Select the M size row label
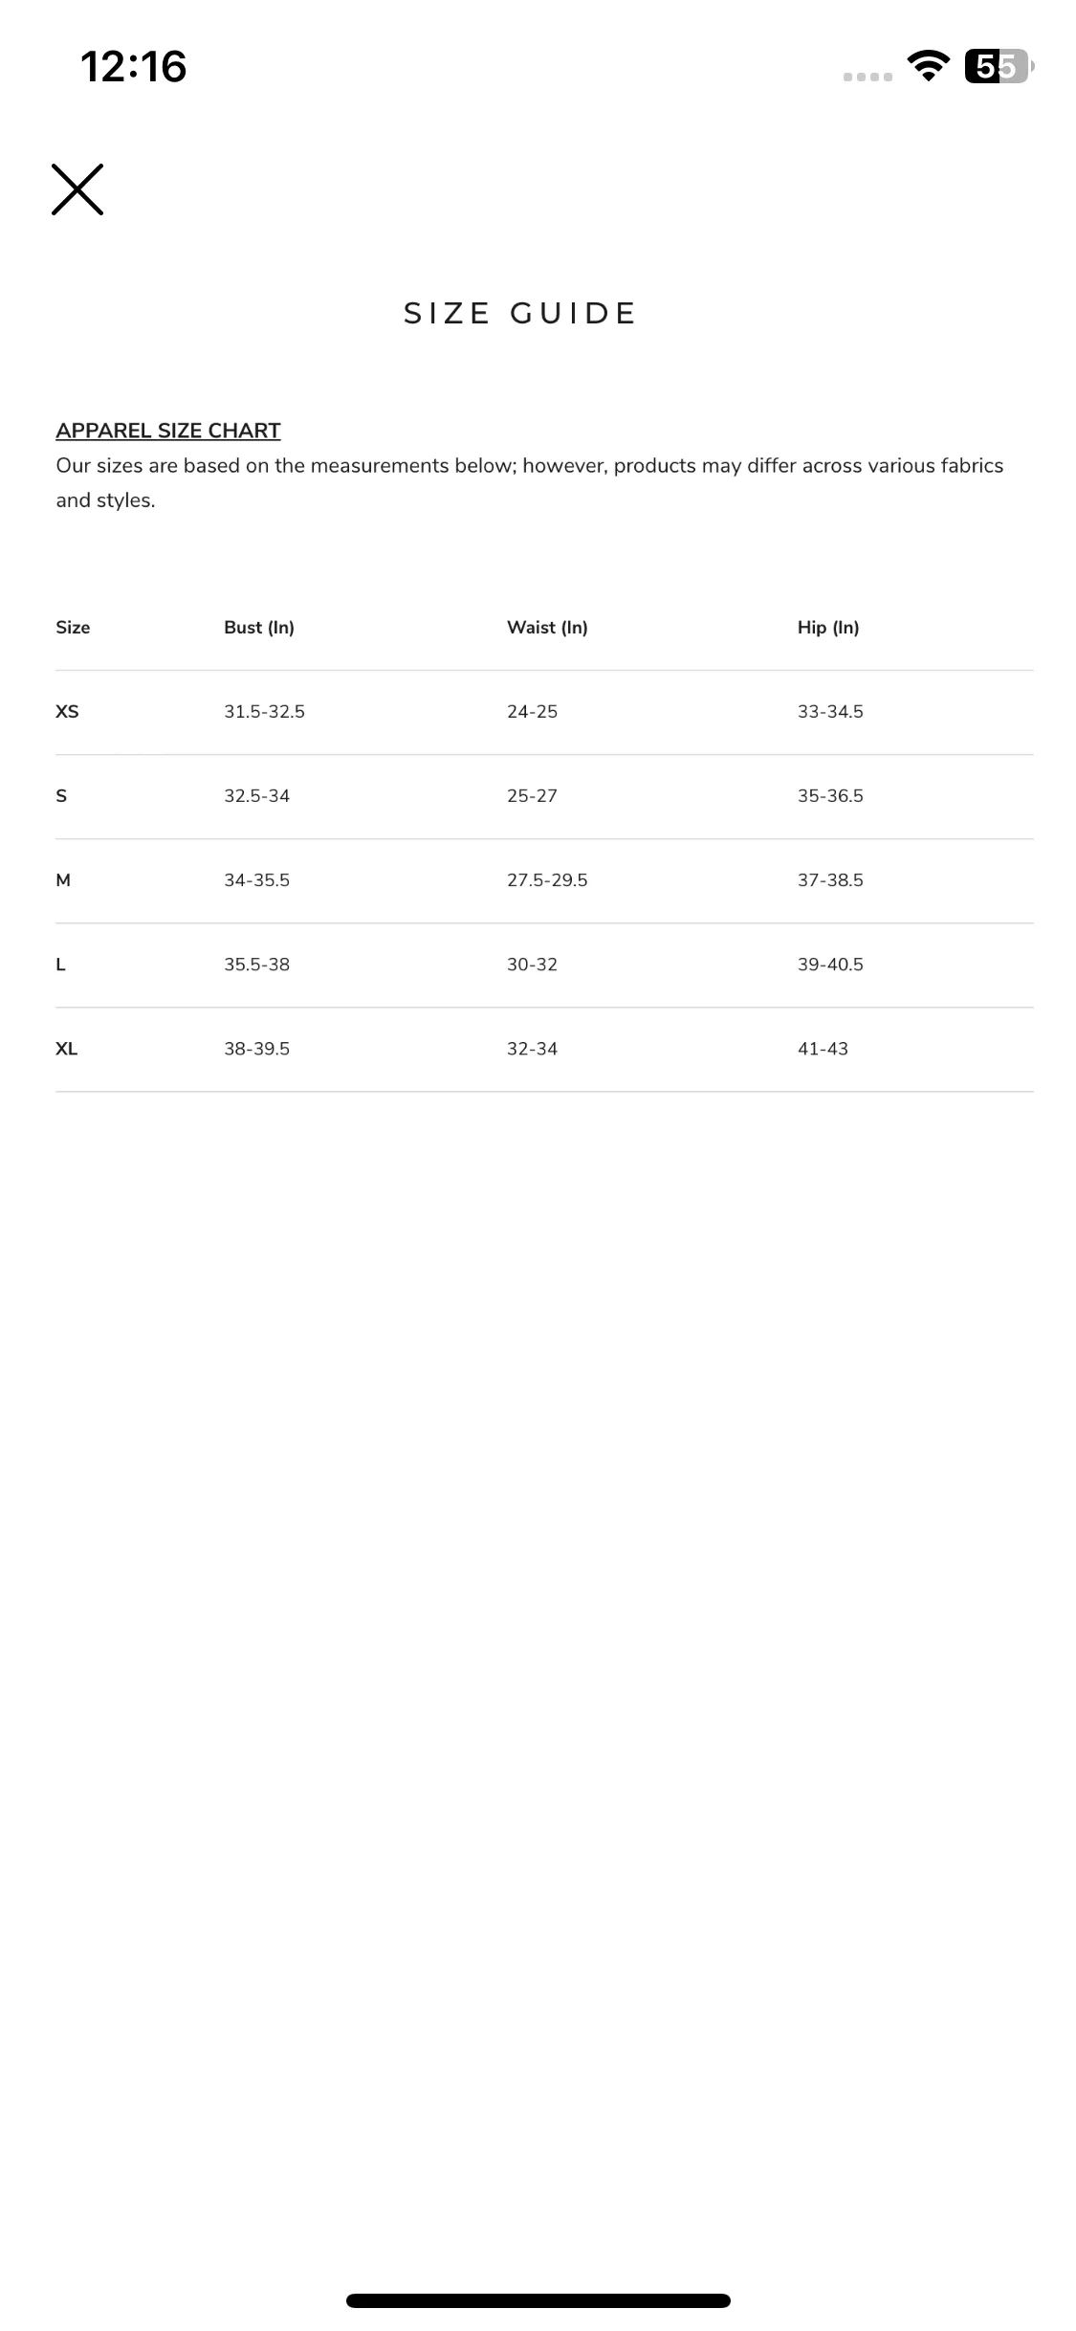This screenshot has width=1076, height=2331. (63, 880)
